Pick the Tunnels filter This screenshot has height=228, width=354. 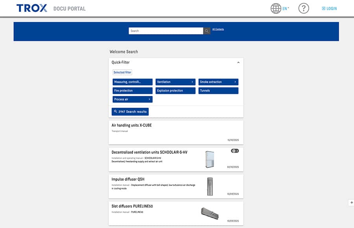218,91
